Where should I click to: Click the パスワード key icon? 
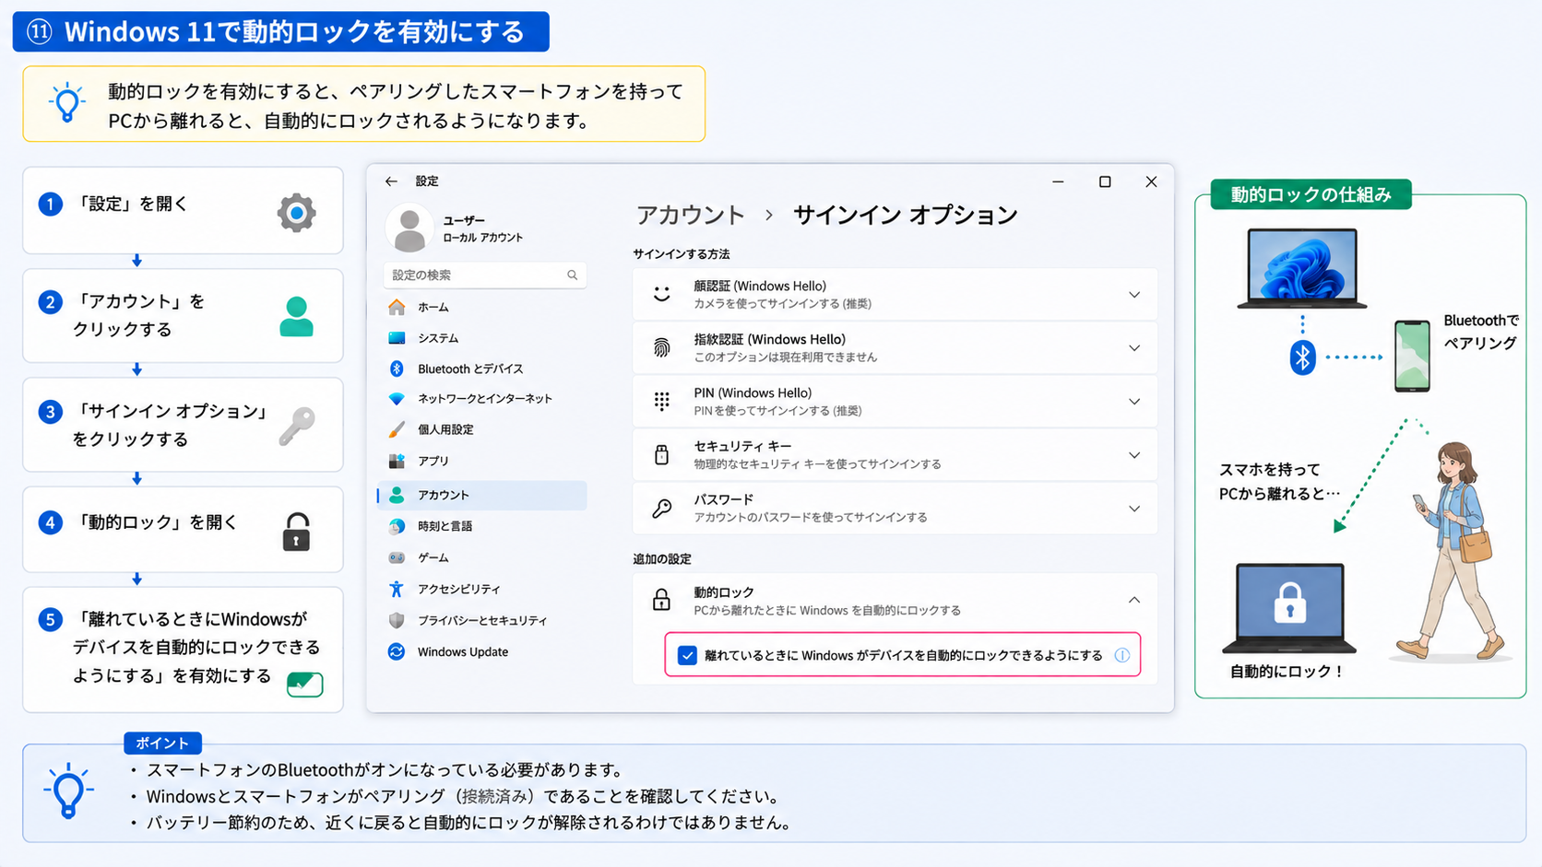pyautogui.click(x=662, y=508)
